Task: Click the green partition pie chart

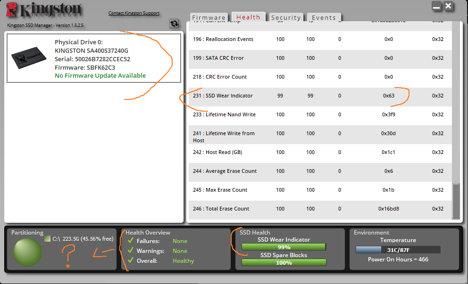Action: coord(27,252)
